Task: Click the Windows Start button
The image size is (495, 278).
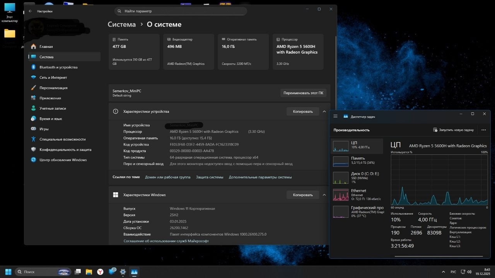Action: pyautogui.click(x=8, y=272)
